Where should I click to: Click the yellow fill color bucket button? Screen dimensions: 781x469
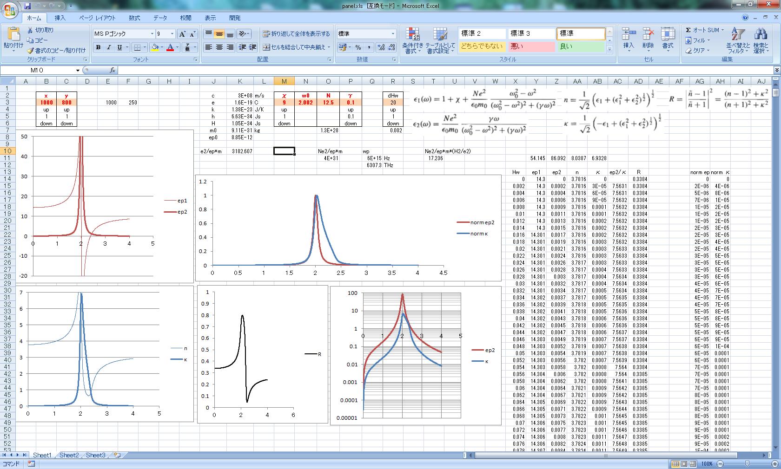[x=155, y=47]
